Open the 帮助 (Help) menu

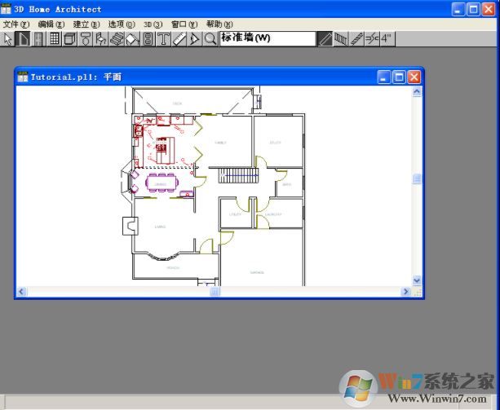pyautogui.click(x=219, y=24)
